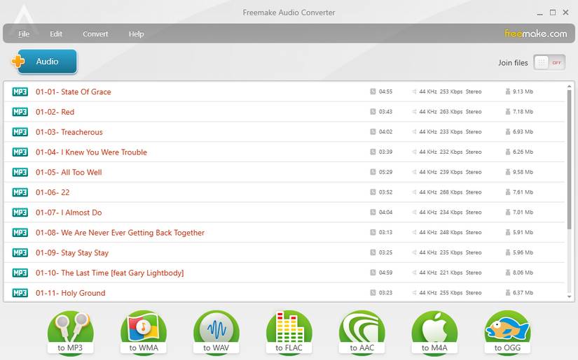Screen dimensions: 578x360
Task: Click the MP3 badge next to 01-02- Red
Action: pos(20,112)
